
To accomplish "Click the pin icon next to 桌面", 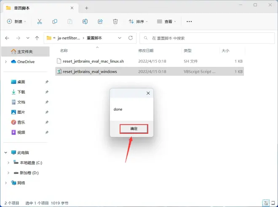I will (x=47, y=82).
